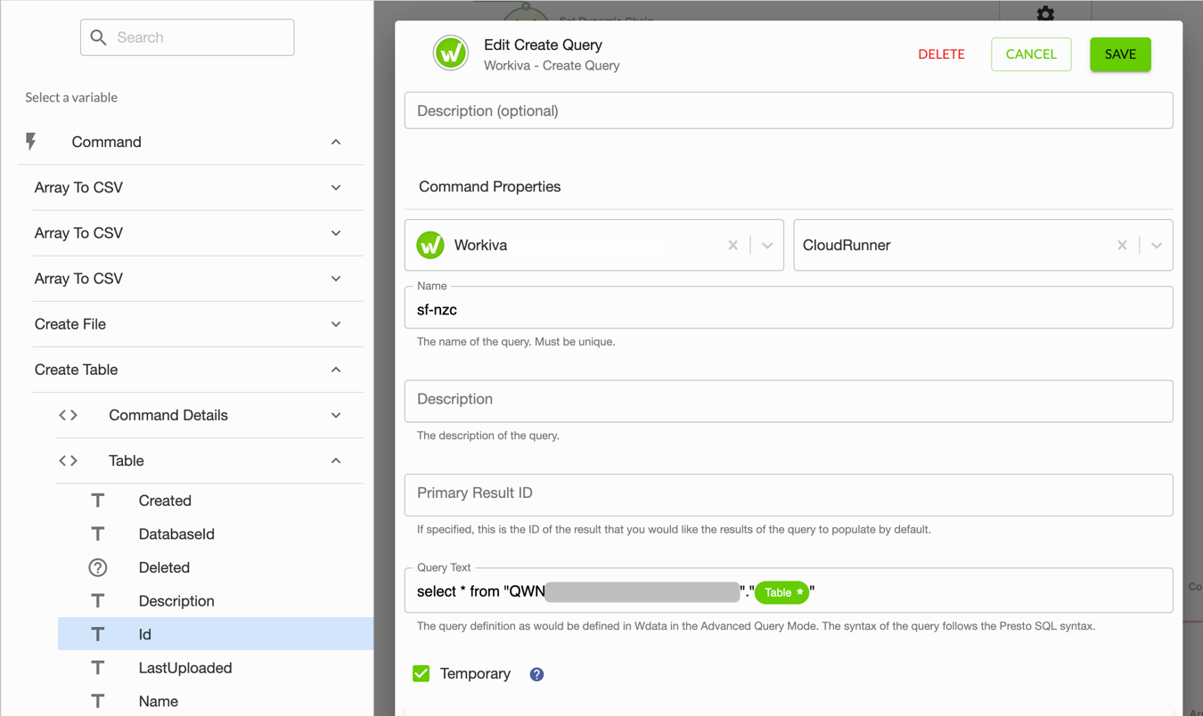The image size is (1203, 716).
Task: Click the Primary Result ID field
Action: [x=789, y=494]
